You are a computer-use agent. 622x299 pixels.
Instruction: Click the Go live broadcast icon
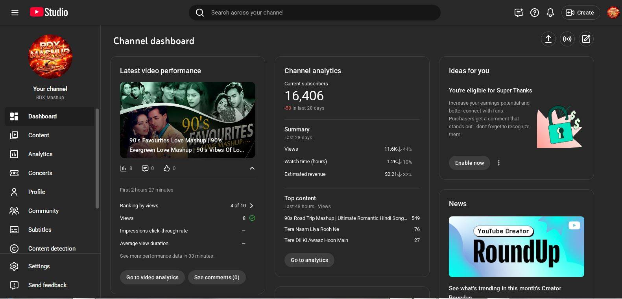pos(567,39)
